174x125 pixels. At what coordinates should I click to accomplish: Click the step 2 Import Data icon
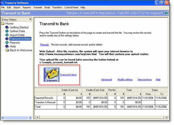coord(7,35)
